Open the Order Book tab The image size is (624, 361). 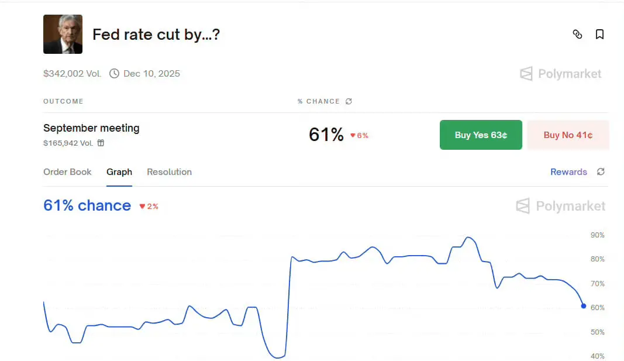pyautogui.click(x=67, y=171)
